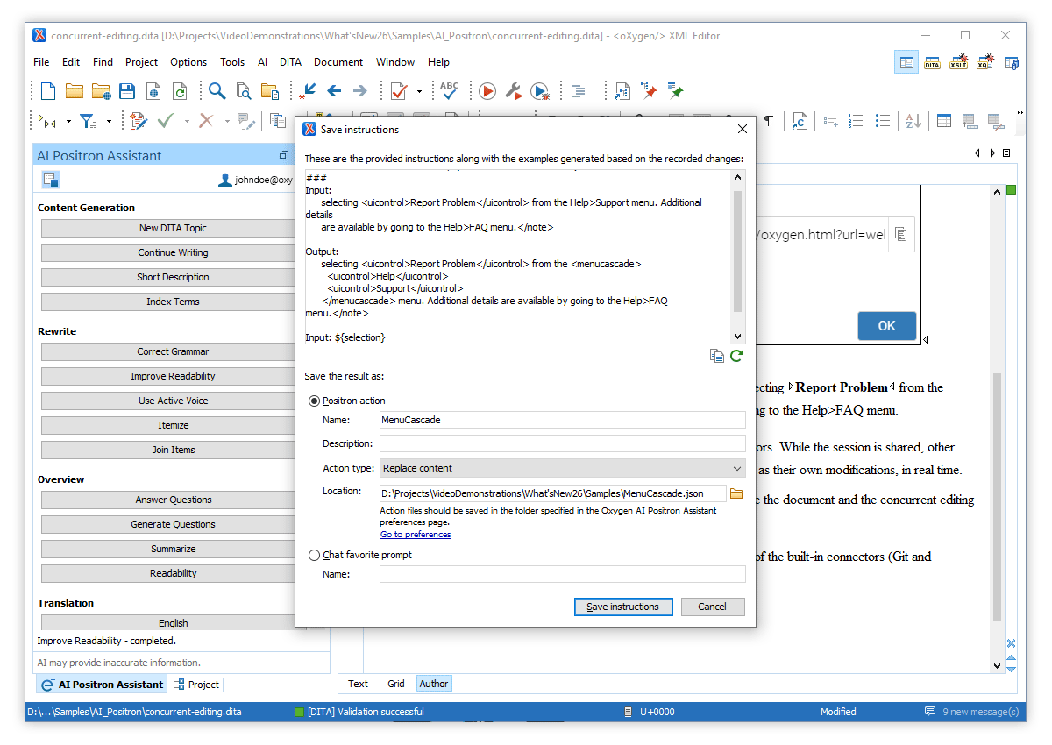
Task: Click the Reload document icon
Action: tap(180, 91)
